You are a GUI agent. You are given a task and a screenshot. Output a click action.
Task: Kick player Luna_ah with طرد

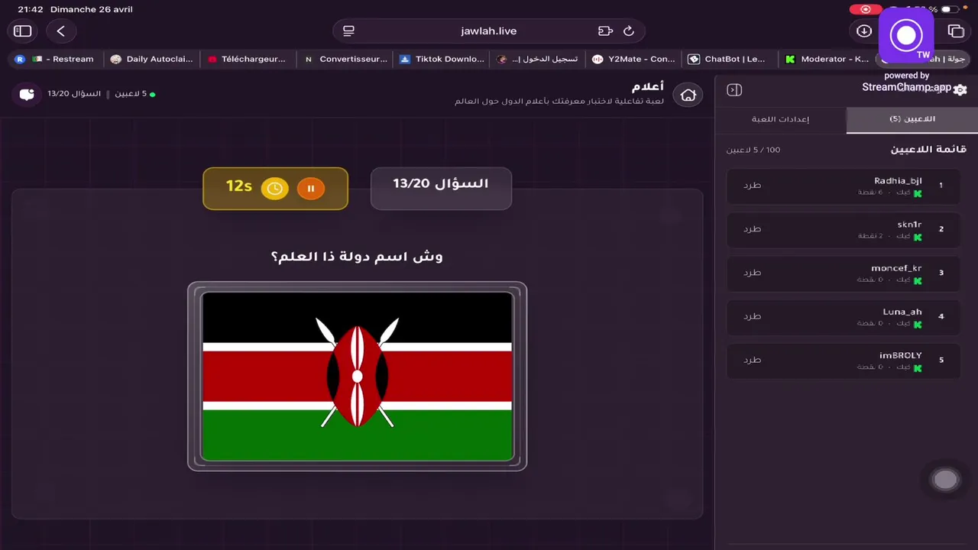pos(753,316)
